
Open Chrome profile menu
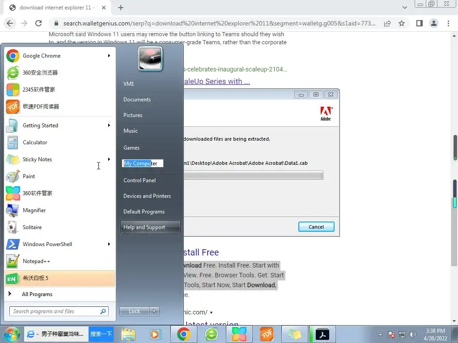434,23
